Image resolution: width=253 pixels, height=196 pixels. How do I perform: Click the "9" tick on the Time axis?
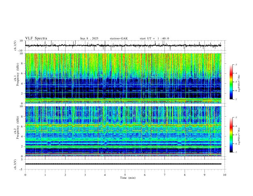pyautogui.click(x=204, y=175)
